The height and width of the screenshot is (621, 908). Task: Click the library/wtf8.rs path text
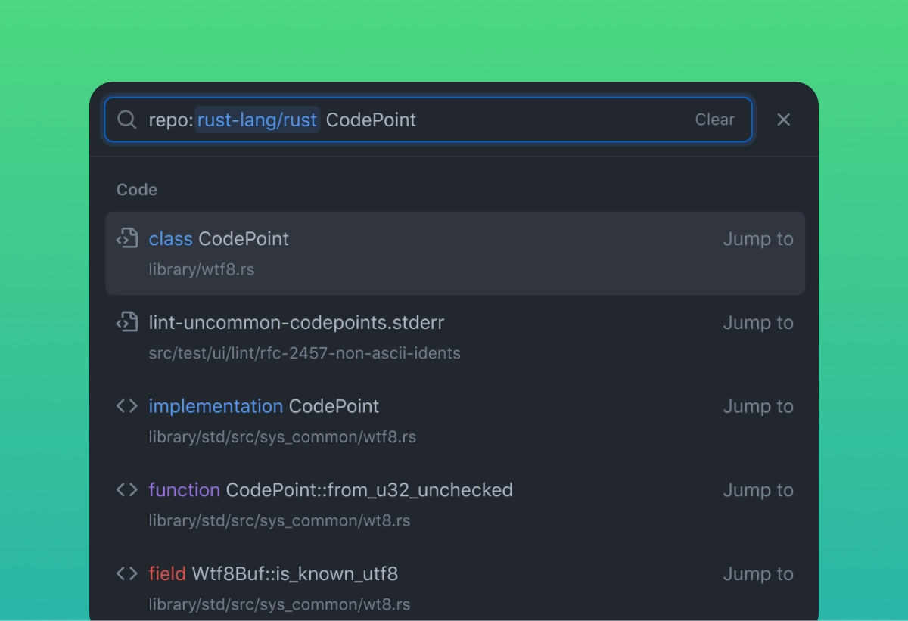click(x=201, y=269)
